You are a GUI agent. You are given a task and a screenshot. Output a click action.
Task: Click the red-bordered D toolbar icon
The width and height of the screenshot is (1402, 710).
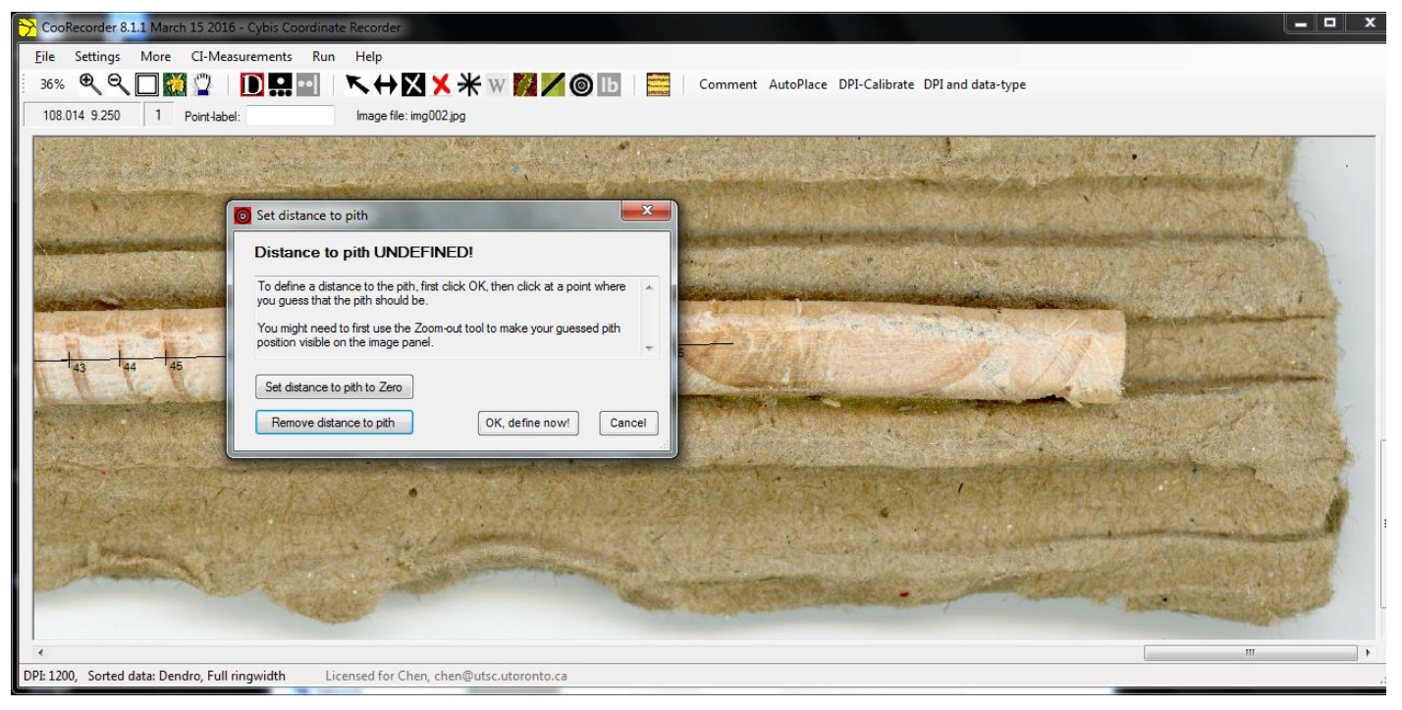point(252,85)
